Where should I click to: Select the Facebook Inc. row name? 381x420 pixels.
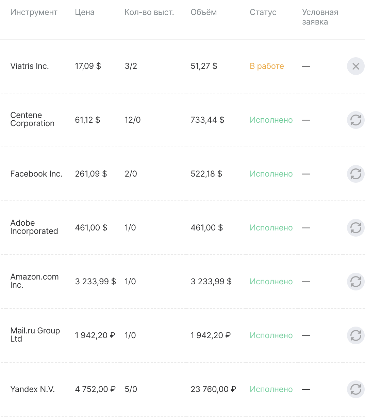tap(36, 174)
